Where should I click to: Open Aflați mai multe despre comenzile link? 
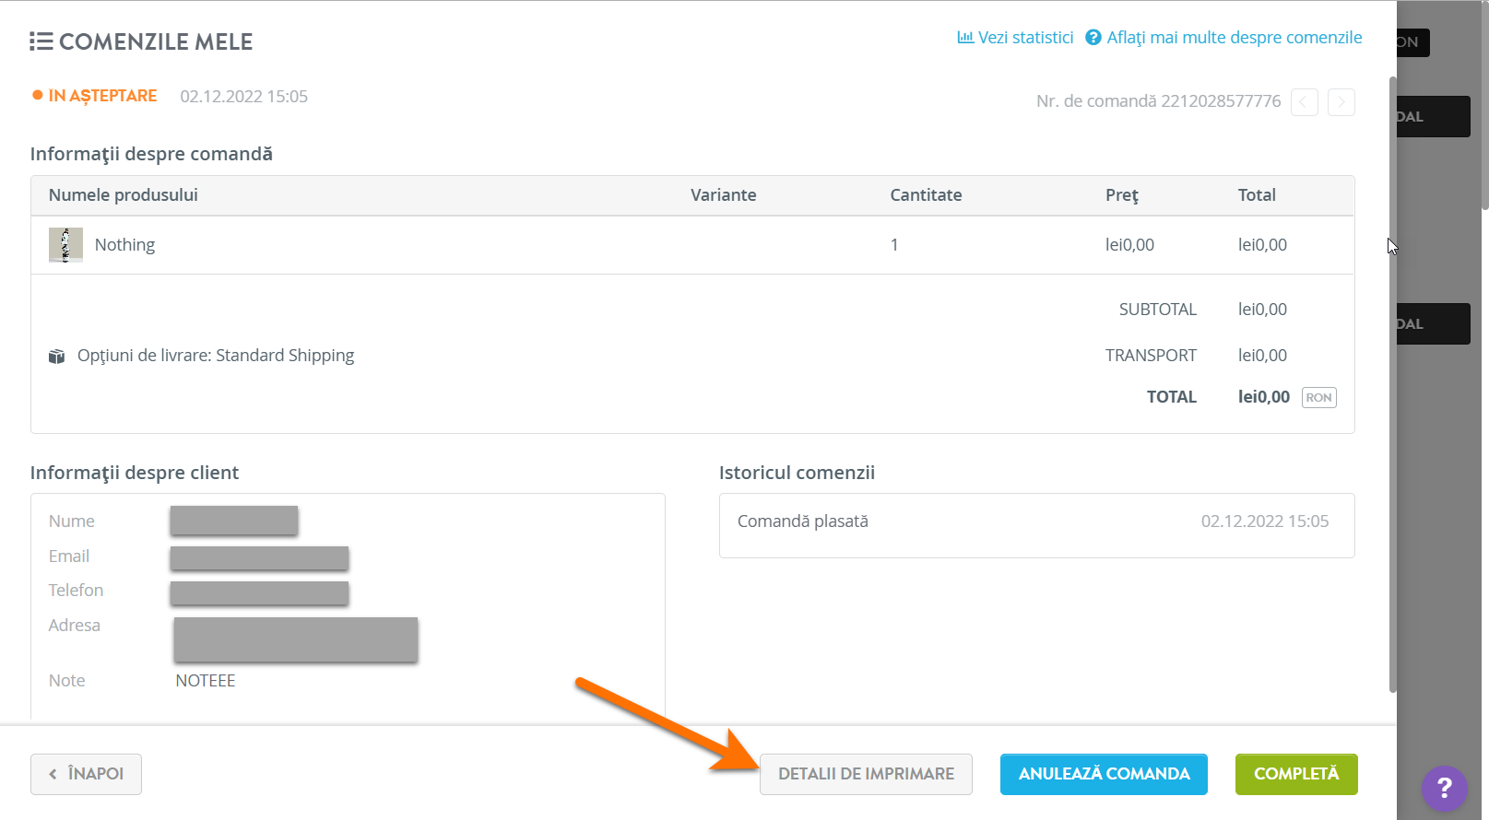click(x=1234, y=38)
